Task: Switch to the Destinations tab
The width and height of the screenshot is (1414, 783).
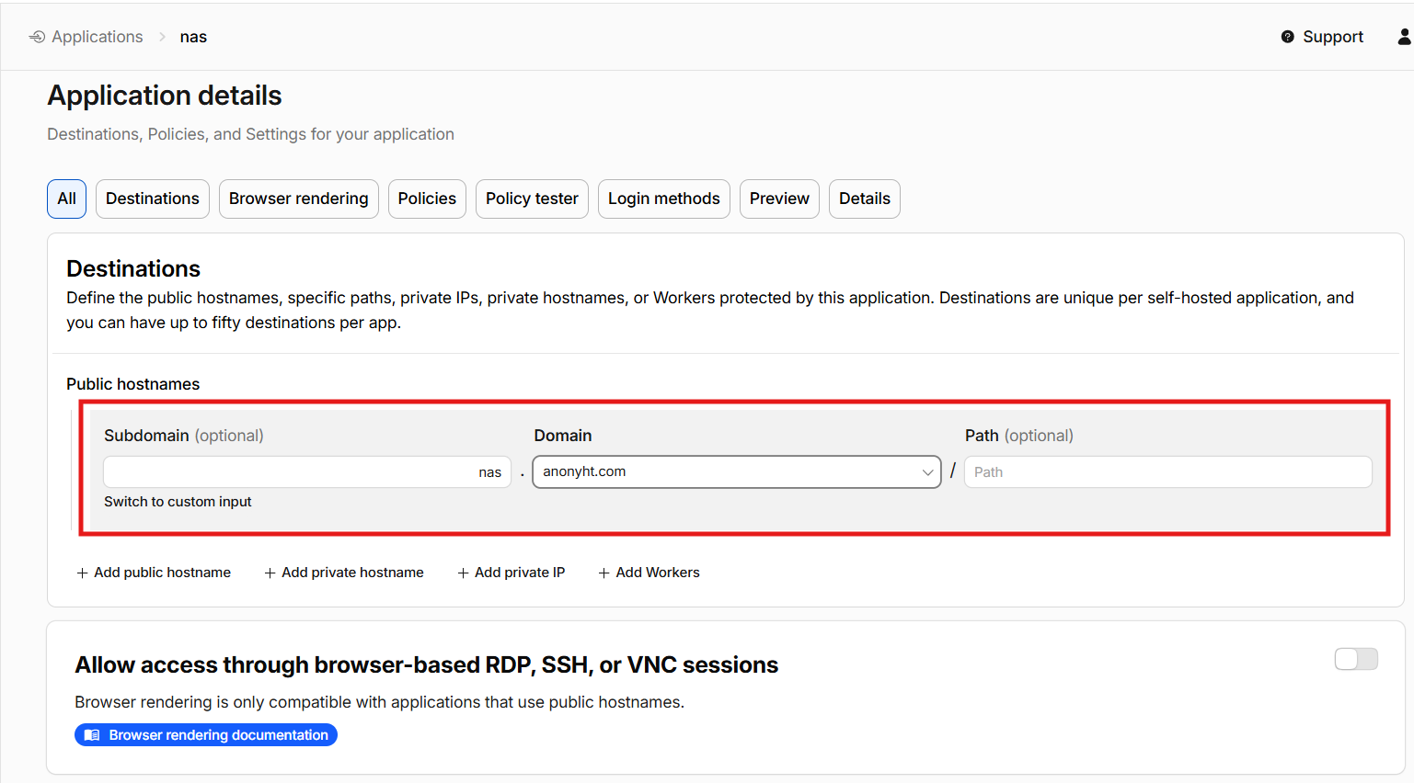Action: [153, 199]
